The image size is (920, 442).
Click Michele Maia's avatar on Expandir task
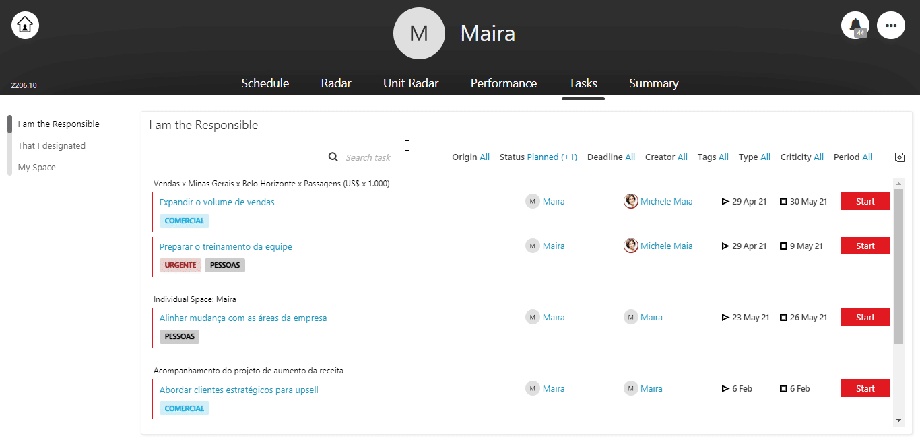point(631,201)
